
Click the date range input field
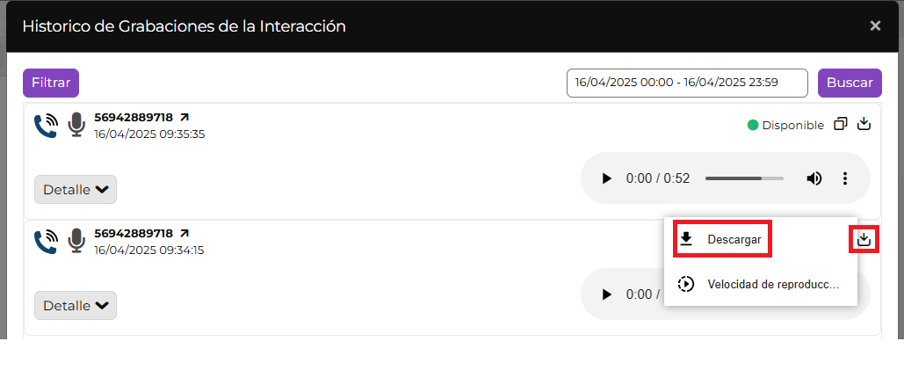687,83
